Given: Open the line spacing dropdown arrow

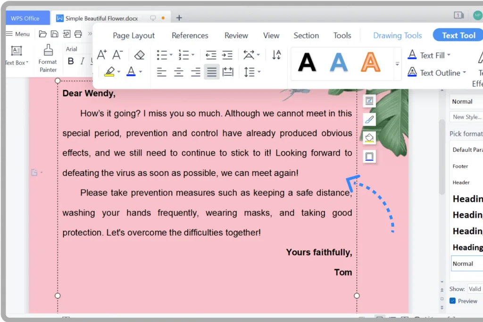Looking at the screenshot, I should (x=259, y=72).
